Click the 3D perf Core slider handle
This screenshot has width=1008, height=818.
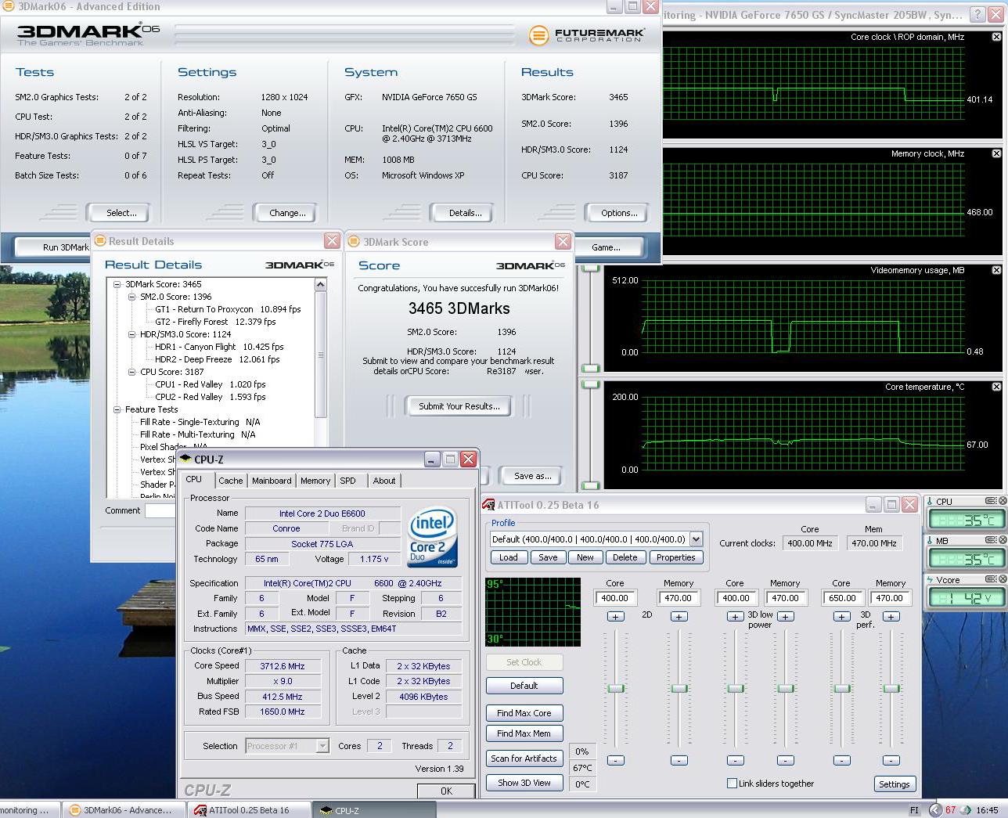point(841,688)
